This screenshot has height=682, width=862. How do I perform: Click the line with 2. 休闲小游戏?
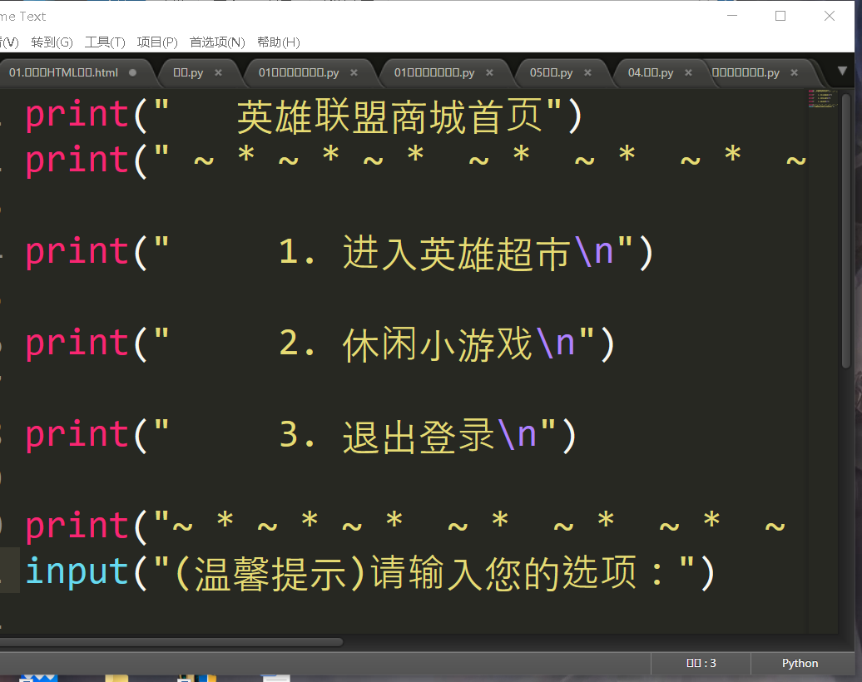pyautogui.click(x=320, y=344)
